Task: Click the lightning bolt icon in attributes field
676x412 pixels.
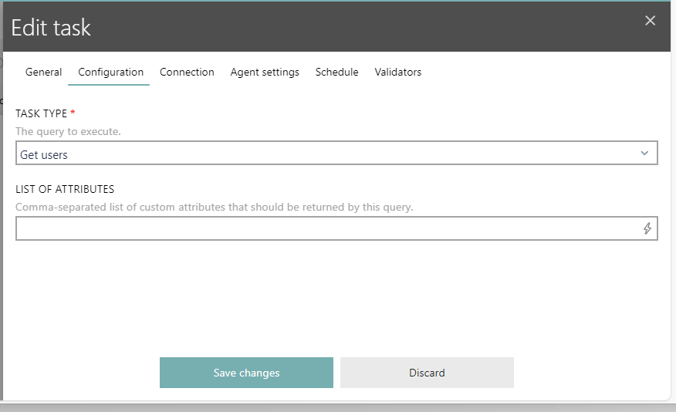Action: click(x=647, y=228)
